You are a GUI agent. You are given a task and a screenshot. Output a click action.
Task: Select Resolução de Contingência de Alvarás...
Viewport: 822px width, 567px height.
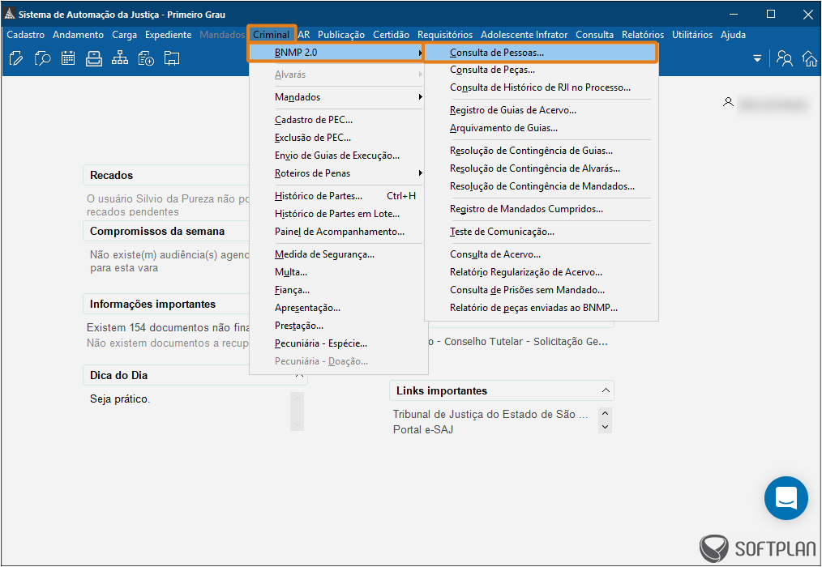(x=541, y=168)
